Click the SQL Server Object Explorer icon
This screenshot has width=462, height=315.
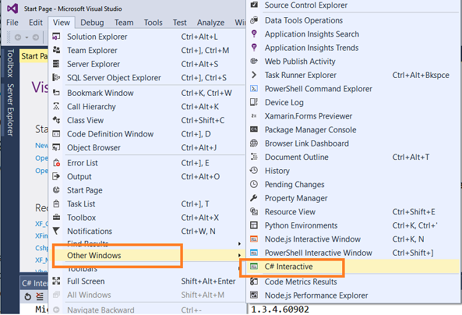click(56, 77)
